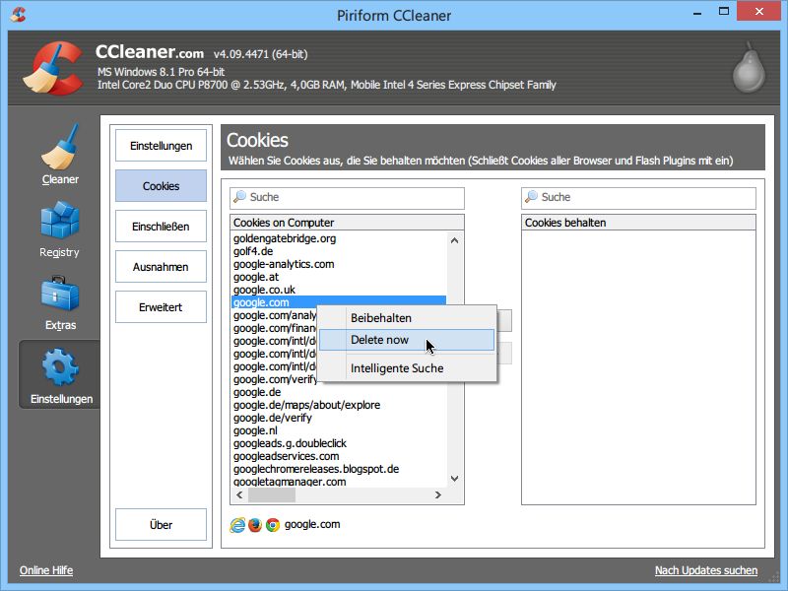Screen dimensions: 788x591
Task: Focus the right Cookies behalten search field
Action: tap(638, 198)
